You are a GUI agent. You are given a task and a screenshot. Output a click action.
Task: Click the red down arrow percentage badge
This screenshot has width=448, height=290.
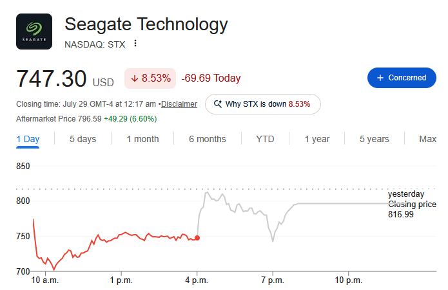pyautogui.click(x=150, y=78)
